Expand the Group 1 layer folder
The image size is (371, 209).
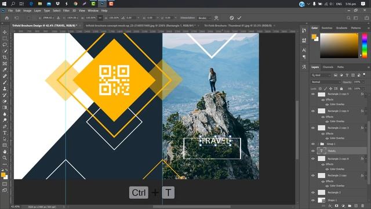[x=318, y=144]
